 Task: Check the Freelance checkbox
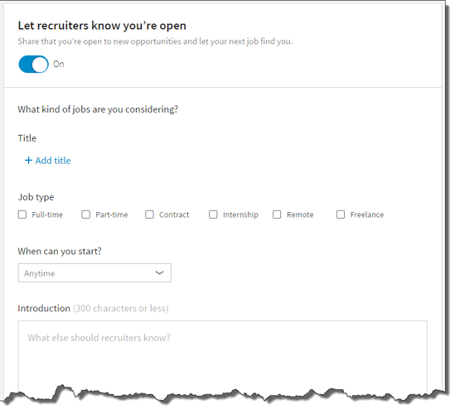pos(341,214)
